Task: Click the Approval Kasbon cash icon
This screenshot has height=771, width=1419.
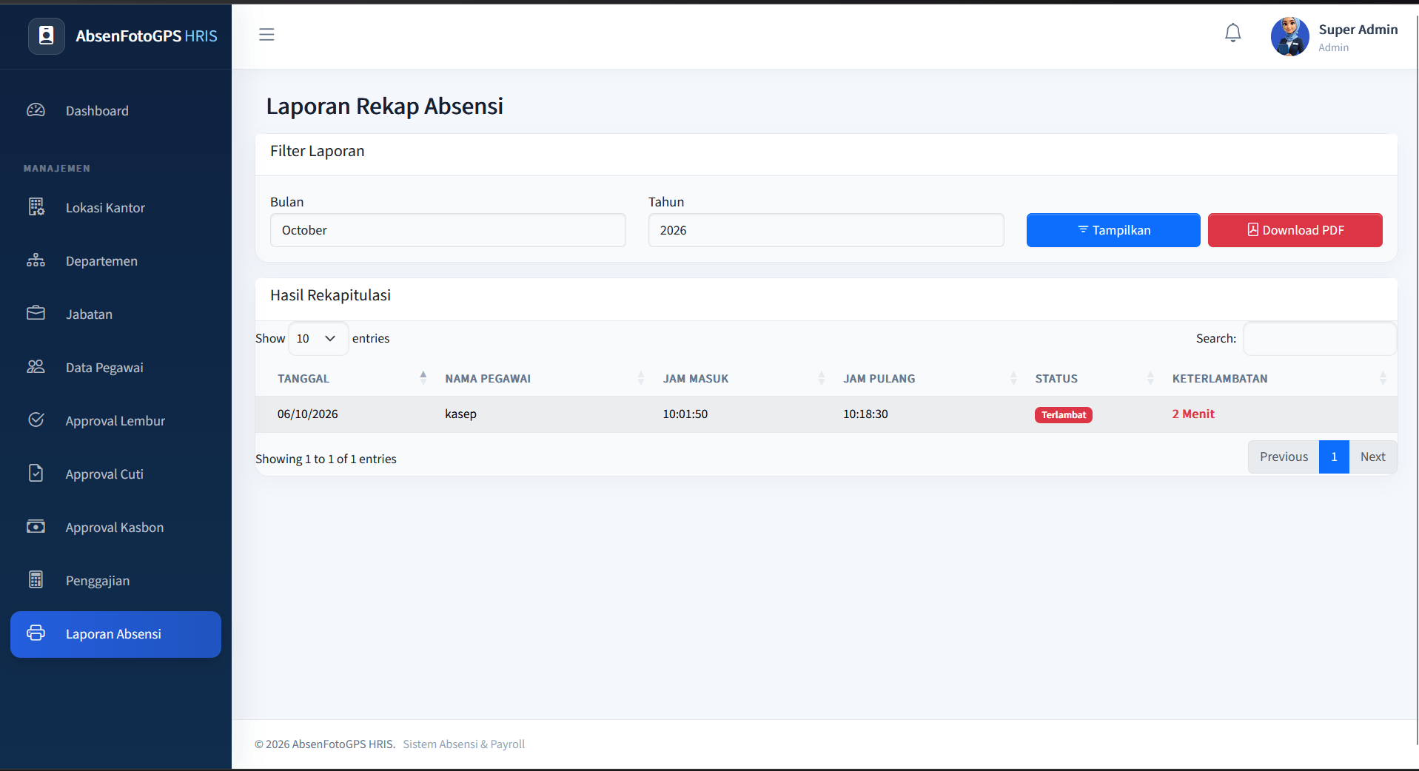Action: tap(36, 526)
